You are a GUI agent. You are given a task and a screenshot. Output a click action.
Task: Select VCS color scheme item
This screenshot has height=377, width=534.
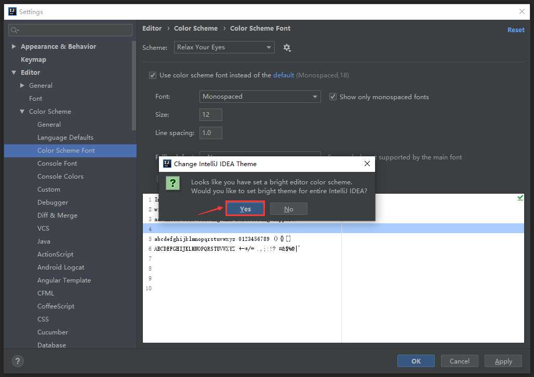[x=43, y=228]
